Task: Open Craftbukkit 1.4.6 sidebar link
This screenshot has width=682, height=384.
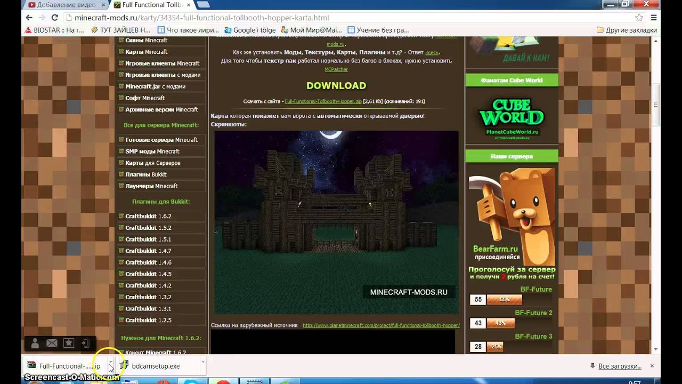Action: point(161,262)
